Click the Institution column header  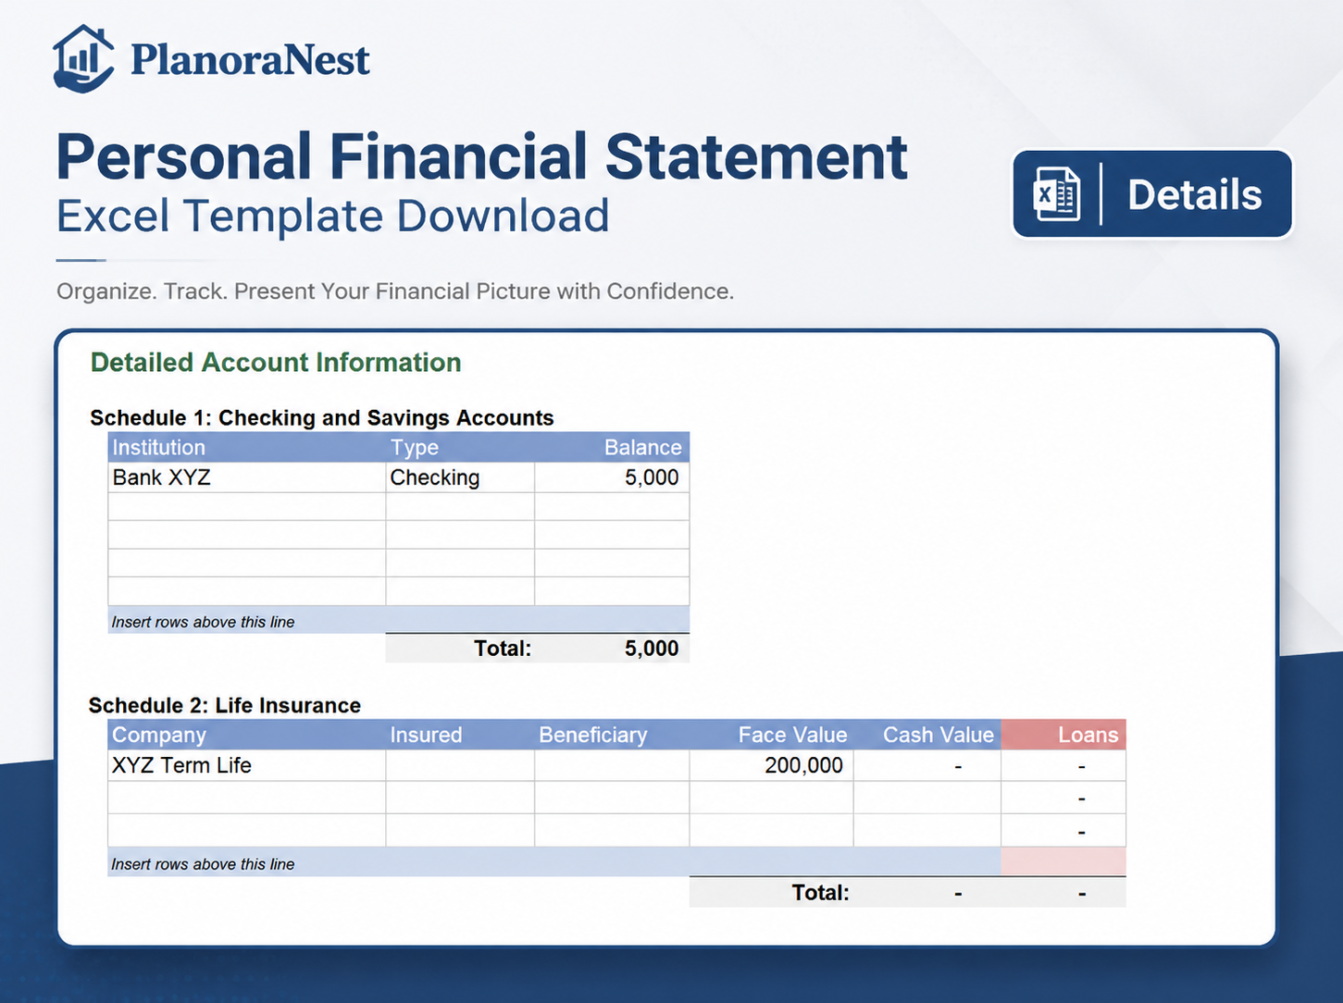(247, 448)
